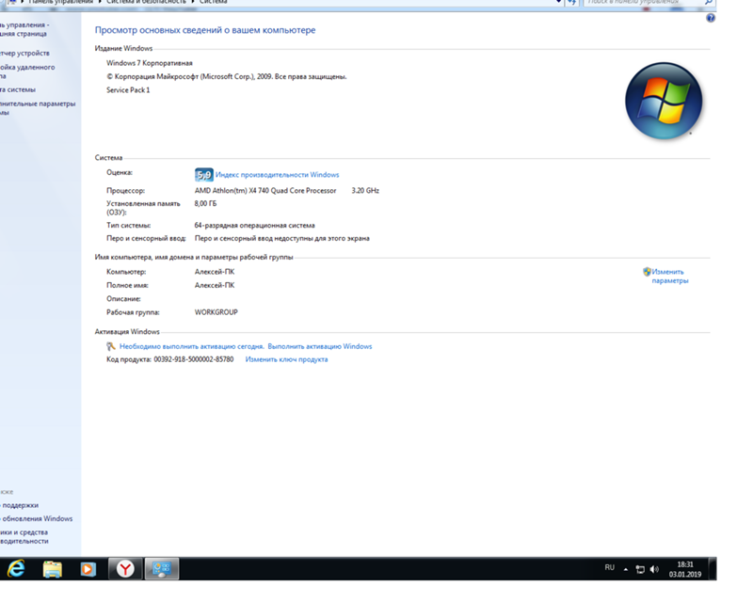The image size is (753, 602).
Task: Open the remote access settings sidebar link
Action: point(27,71)
